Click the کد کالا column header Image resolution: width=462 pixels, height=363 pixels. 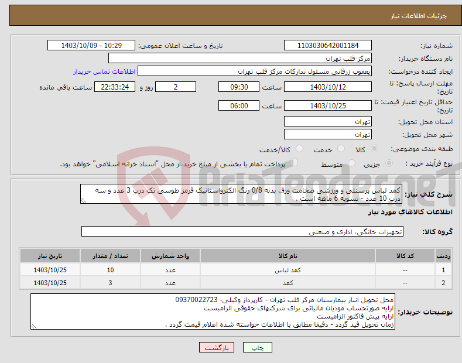point(405,256)
